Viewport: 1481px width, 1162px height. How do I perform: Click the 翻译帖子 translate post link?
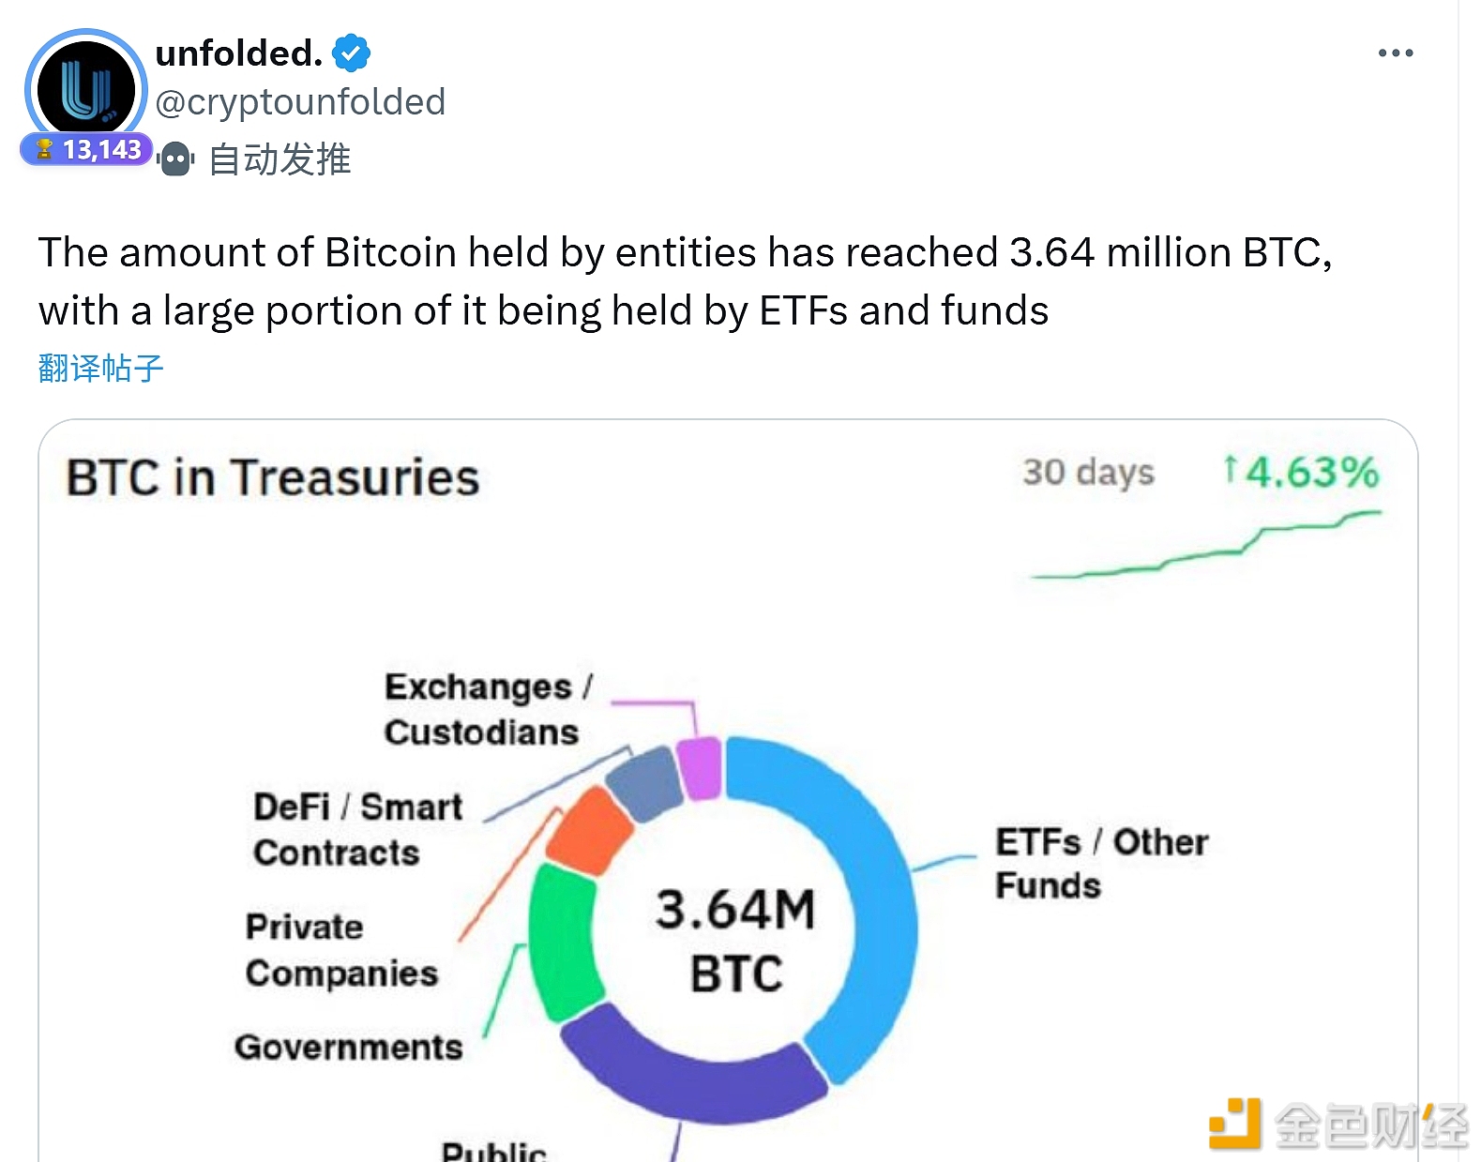[x=100, y=368]
